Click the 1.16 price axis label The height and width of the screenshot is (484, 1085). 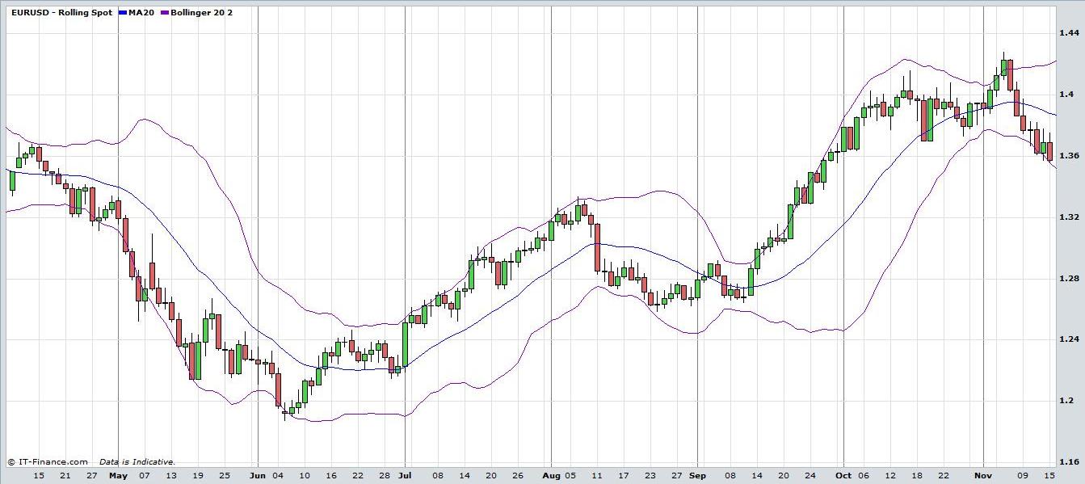1069,462
